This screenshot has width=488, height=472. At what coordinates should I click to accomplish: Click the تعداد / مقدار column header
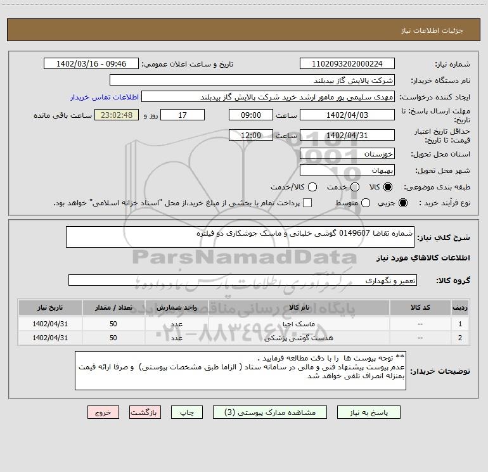[113, 308]
